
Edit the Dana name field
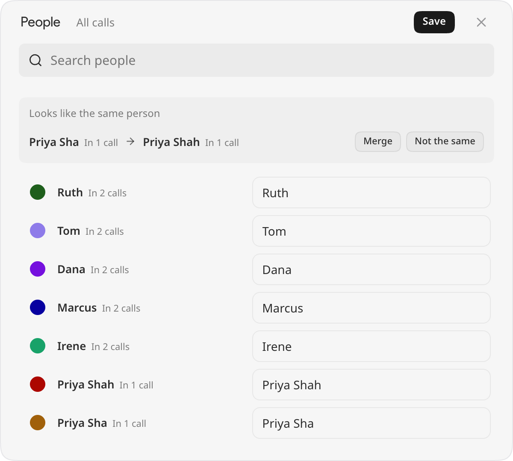pyautogui.click(x=371, y=269)
